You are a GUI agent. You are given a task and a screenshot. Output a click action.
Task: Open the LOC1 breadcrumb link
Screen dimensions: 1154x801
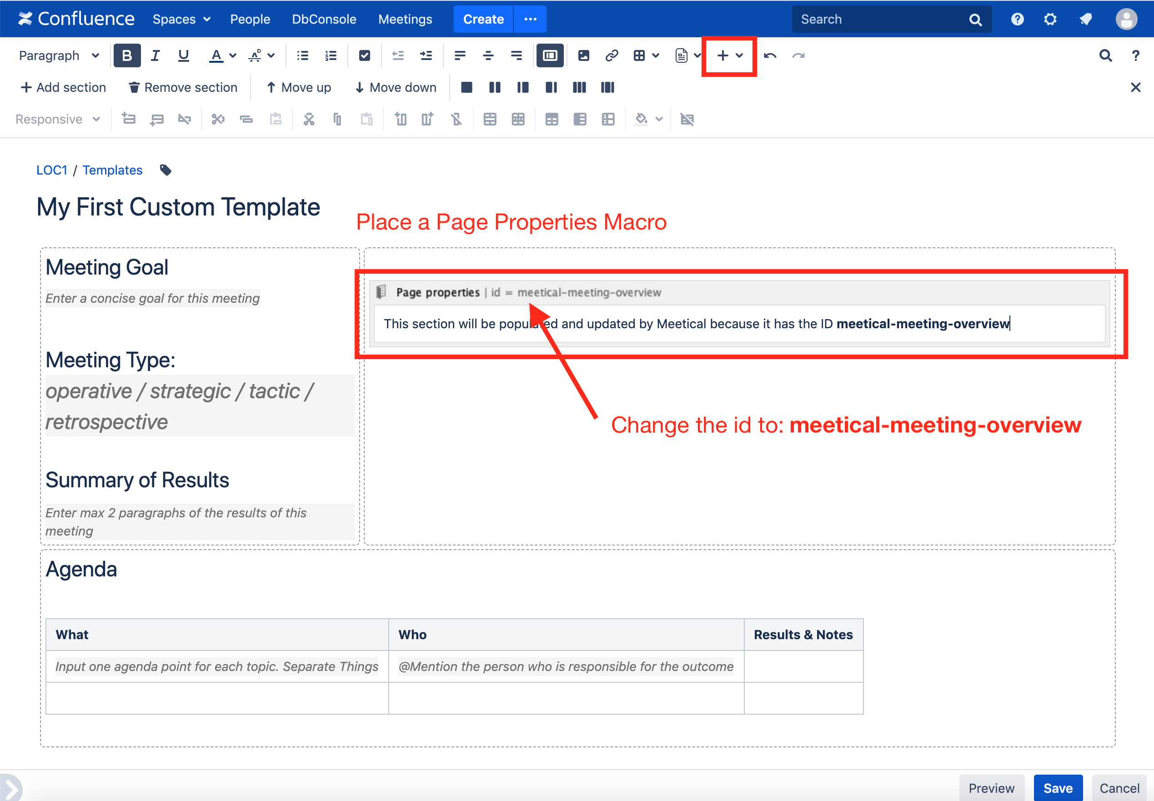coord(52,170)
